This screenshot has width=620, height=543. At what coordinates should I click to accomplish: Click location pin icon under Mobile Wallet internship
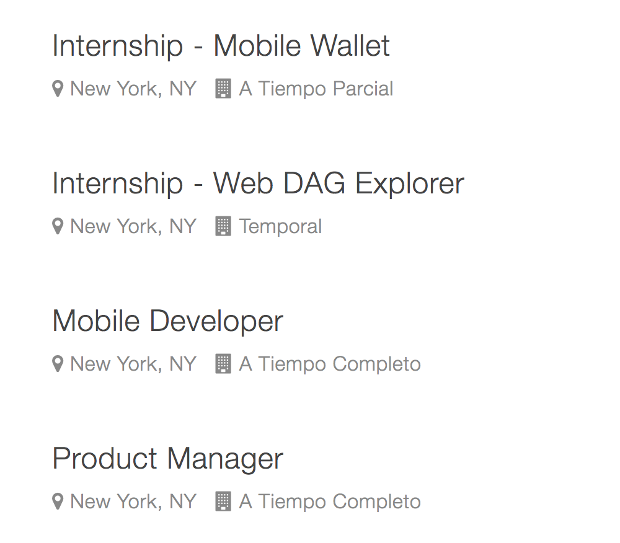pyautogui.click(x=58, y=89)
